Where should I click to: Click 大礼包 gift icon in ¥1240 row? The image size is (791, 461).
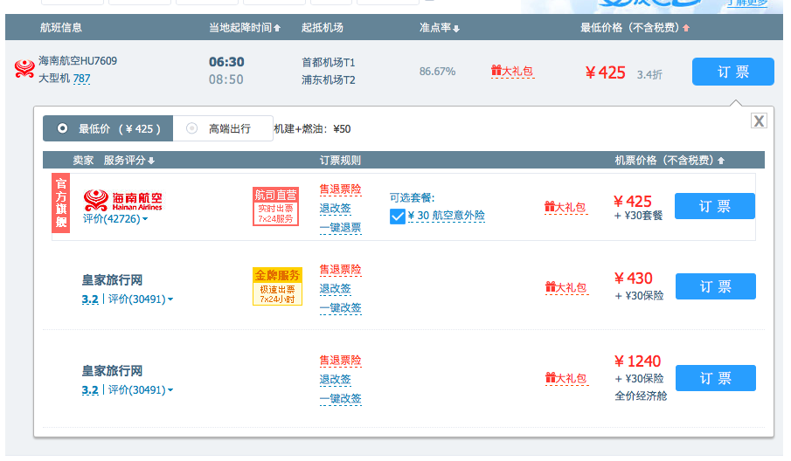(566, 378)
